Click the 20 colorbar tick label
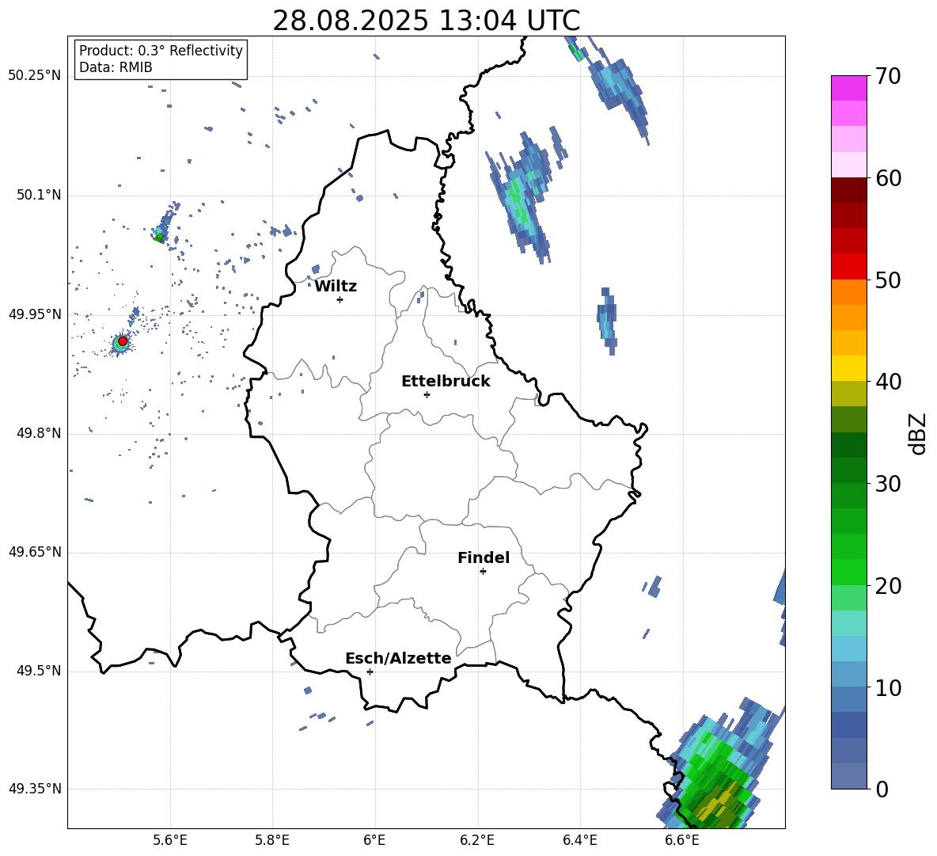The height and width of the screenshot is (856, 937). (888, 586)
